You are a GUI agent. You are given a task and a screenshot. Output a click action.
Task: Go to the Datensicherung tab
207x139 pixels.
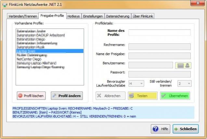118,16
